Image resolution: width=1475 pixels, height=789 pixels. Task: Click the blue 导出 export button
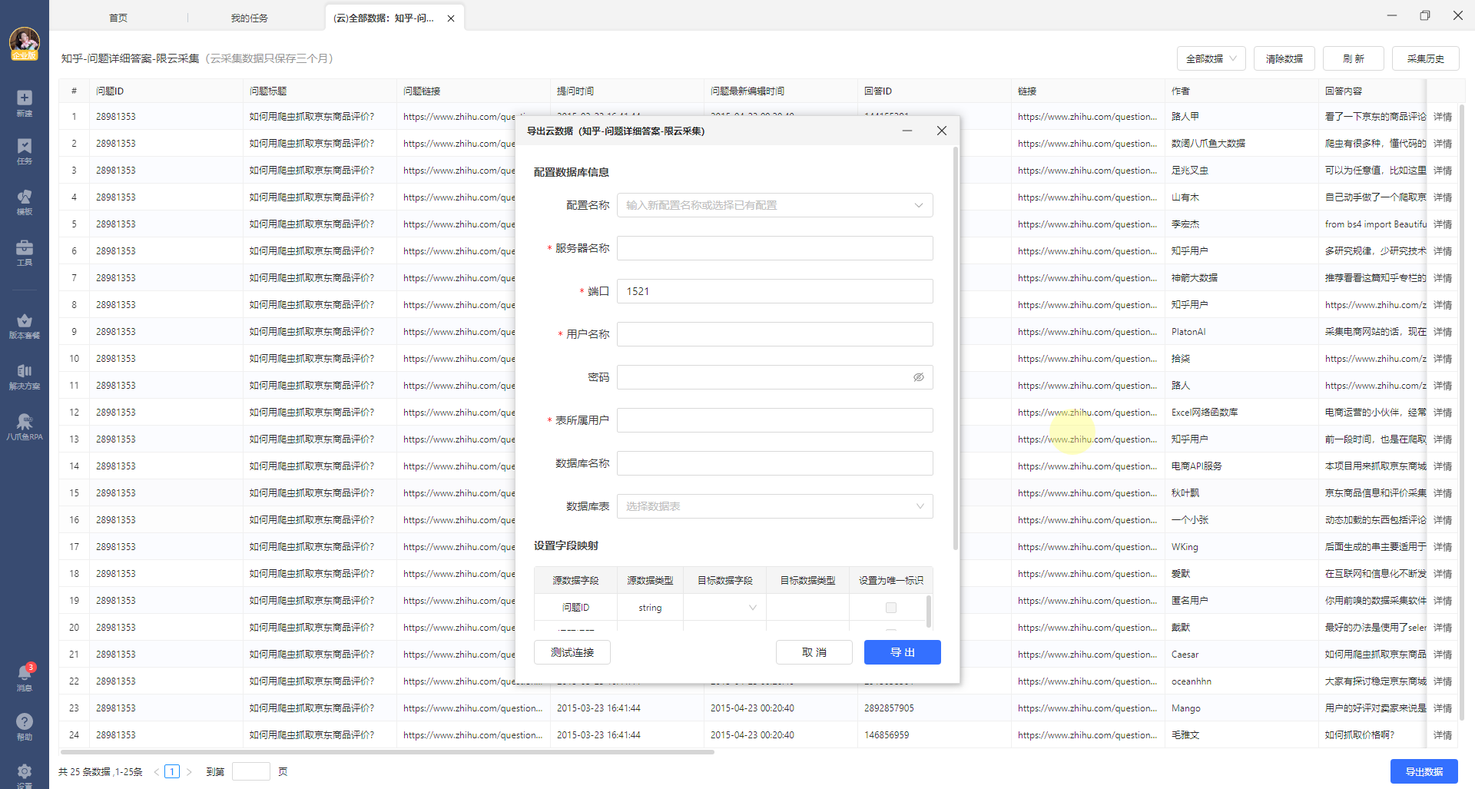pos(903,652)
